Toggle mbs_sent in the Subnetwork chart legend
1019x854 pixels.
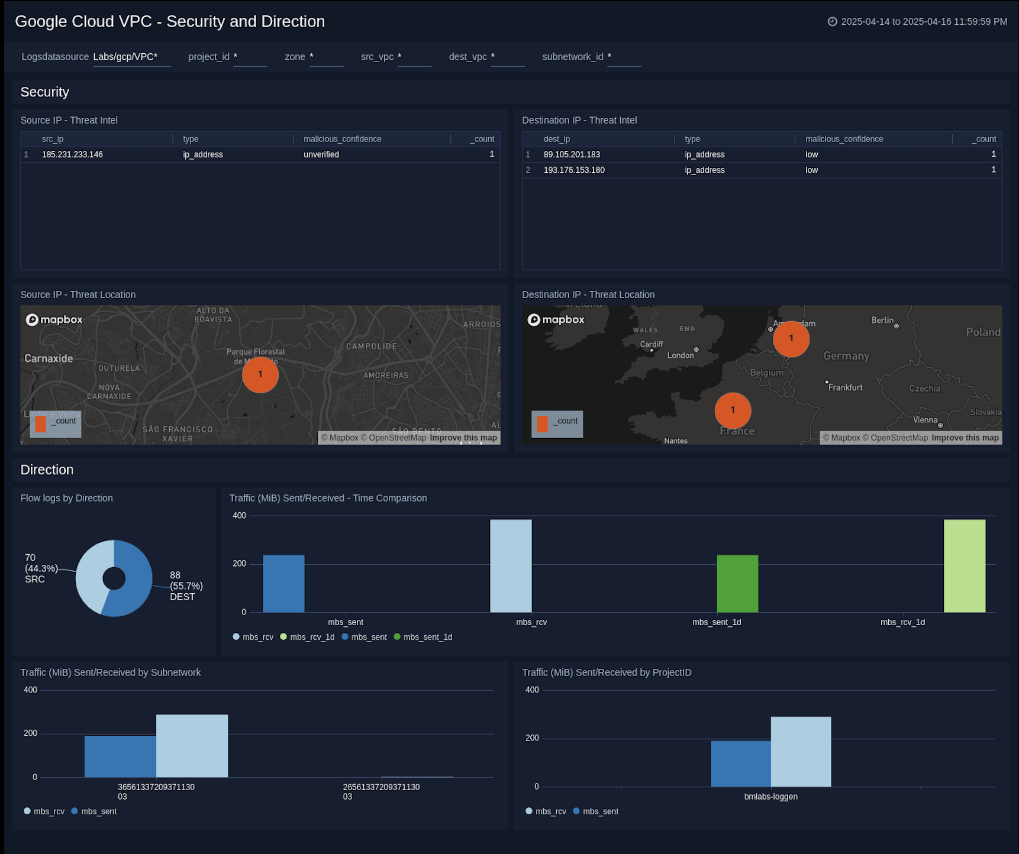tap(74, 811)
